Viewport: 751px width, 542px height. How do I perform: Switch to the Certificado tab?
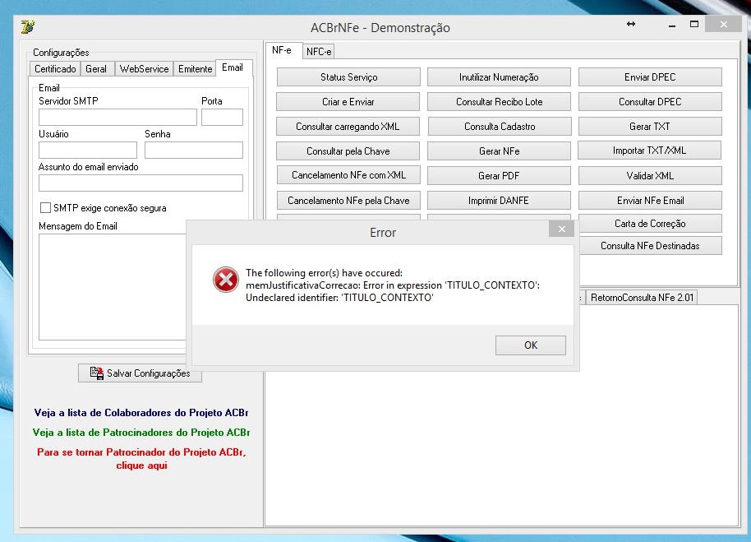(55, 69)
